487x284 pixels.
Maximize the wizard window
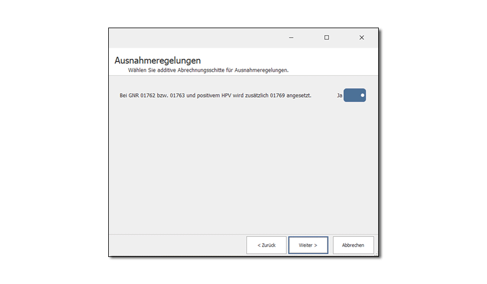coord(326,37)
